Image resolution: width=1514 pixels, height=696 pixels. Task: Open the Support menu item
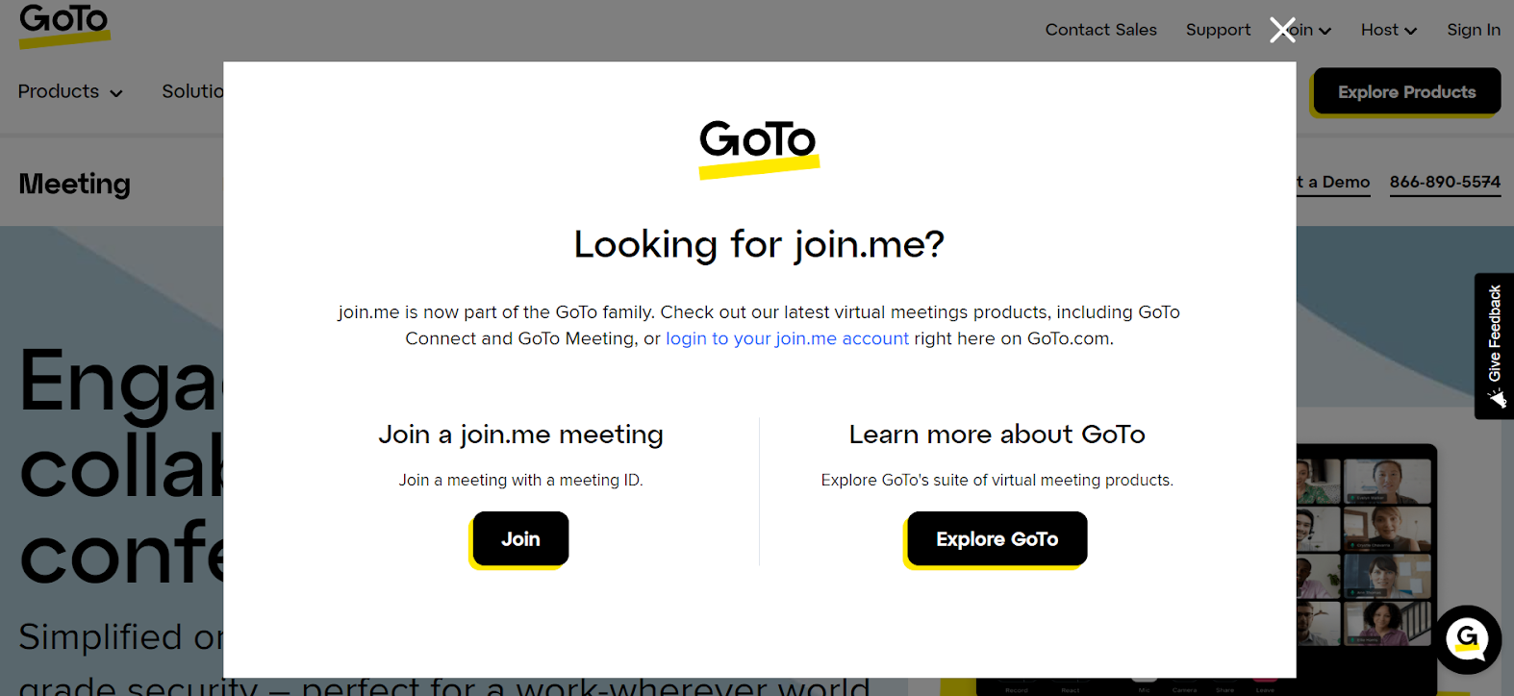1218,30
